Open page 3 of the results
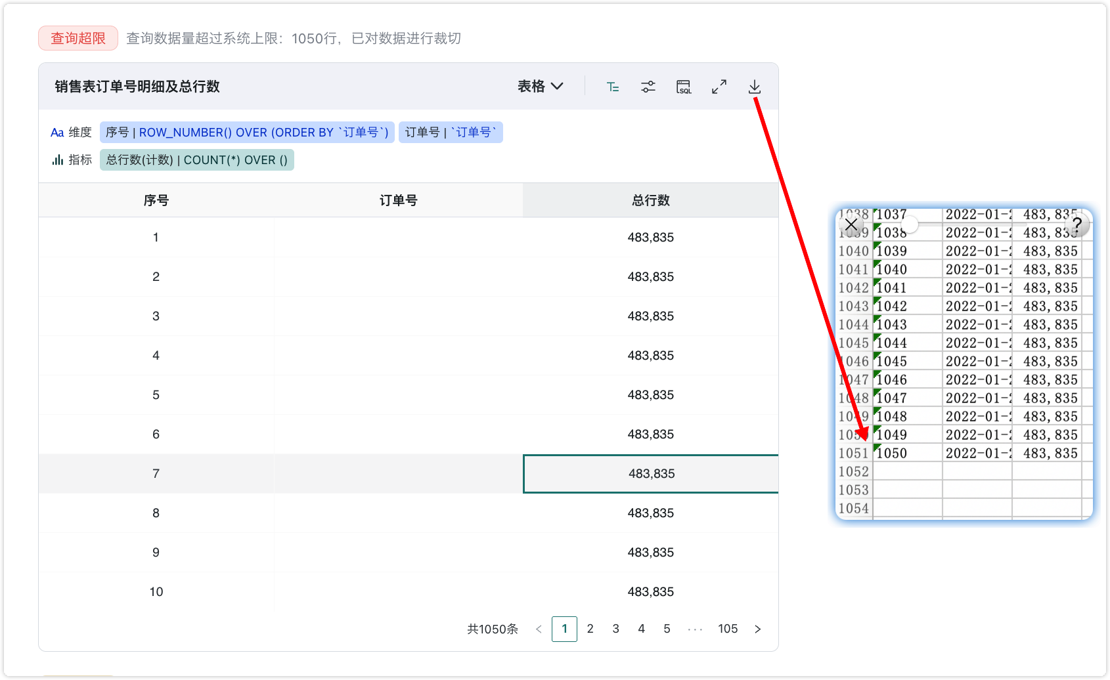The image size is (1110, 680). click(x=615, y=629)
